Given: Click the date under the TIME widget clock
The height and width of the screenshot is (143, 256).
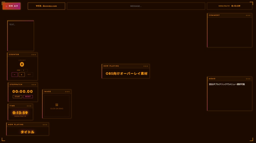Looking at the screenshot, I should (x=20, y=116).
